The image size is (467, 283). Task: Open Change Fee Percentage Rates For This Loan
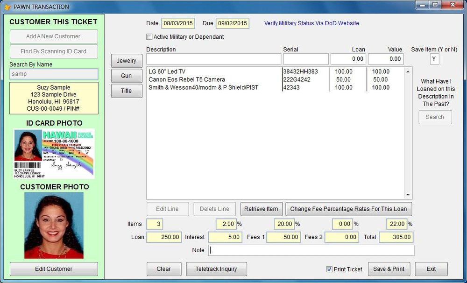pos(349,209)
